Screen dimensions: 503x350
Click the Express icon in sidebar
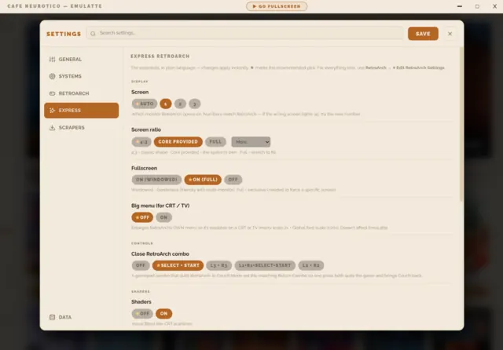(x=53, y=111)
